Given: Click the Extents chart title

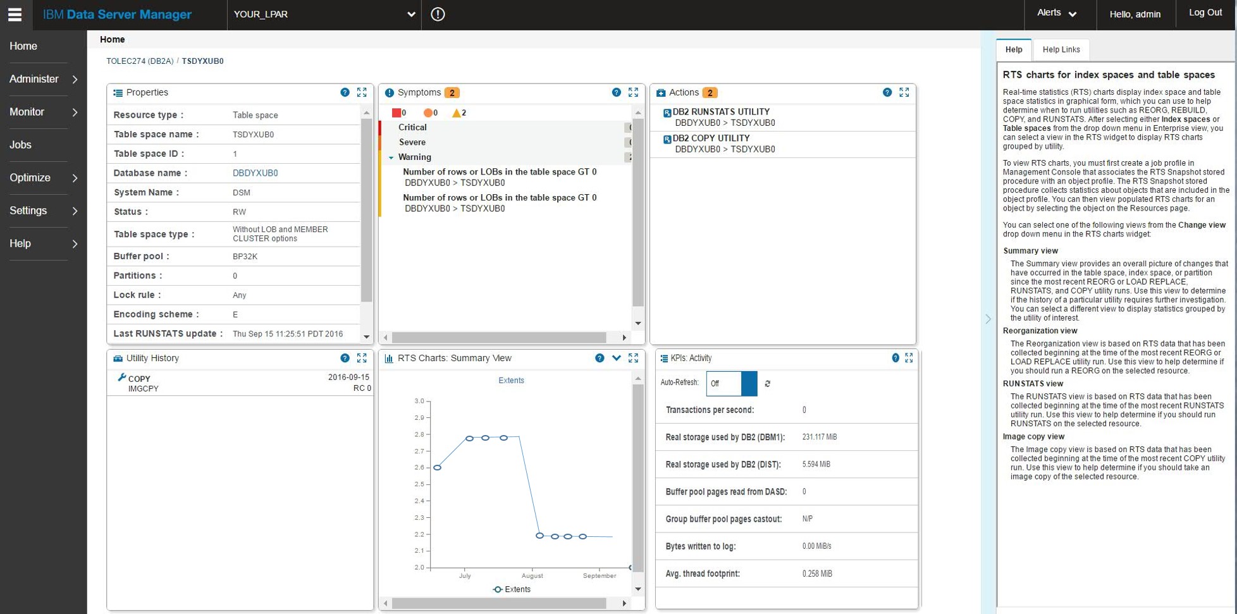Looking at the screenshot, I should coord(511,381).
